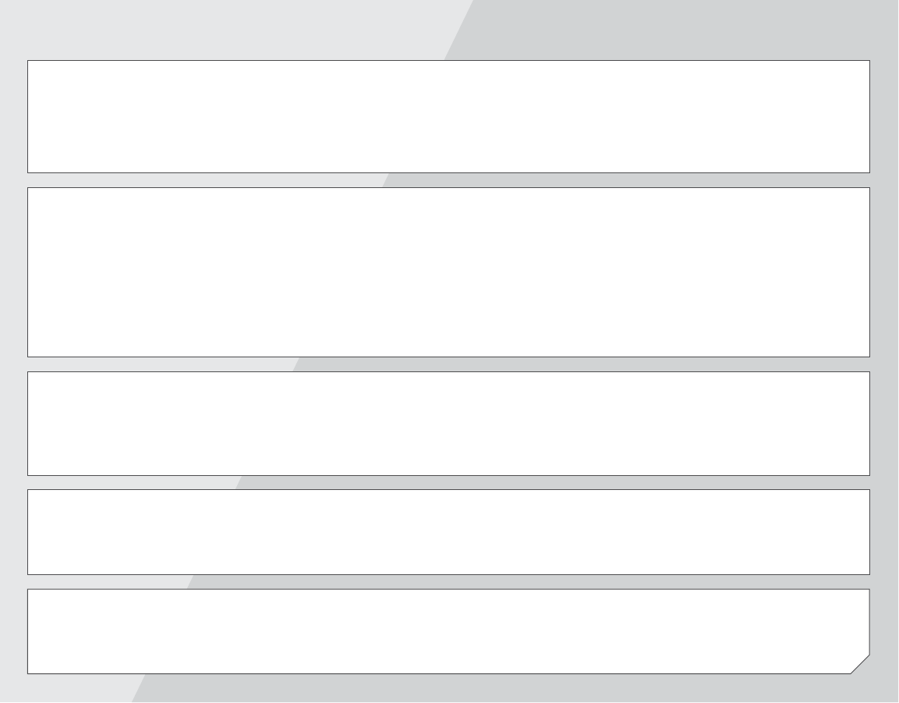The height and width of the screenshot is (703, 899).
Task: Click the bottom box with the folded corner
Action: point(448,631)
